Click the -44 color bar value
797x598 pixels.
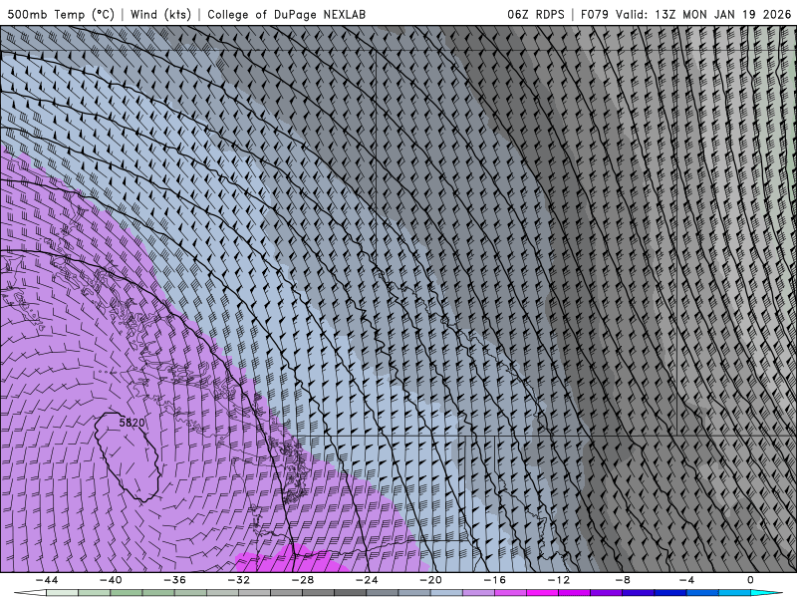(47, 580)
